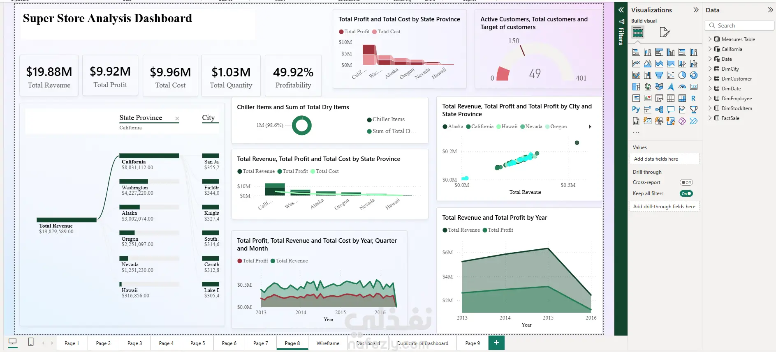Collapse the Data pane

(x=770, y=10)
